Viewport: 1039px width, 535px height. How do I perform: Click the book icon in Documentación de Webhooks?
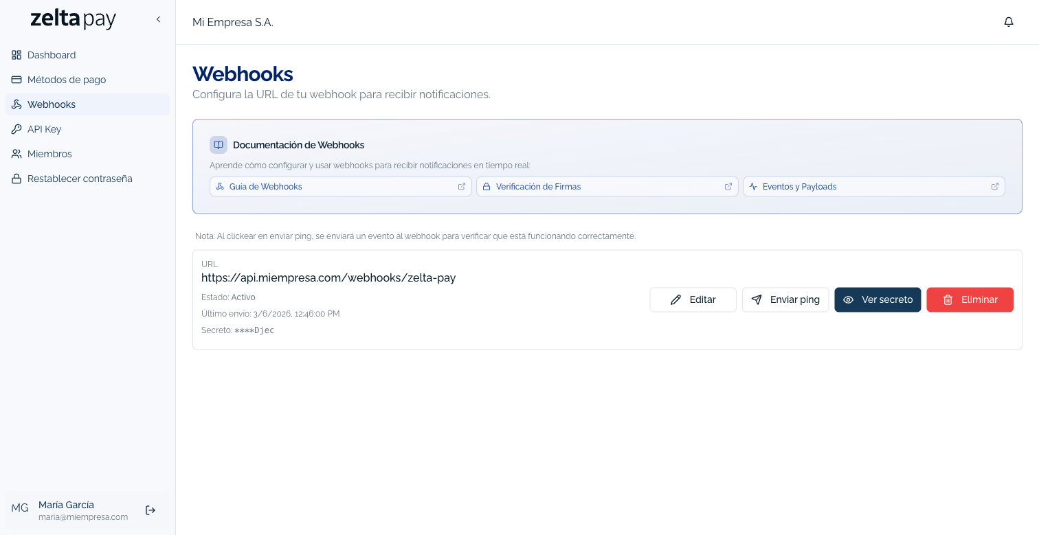click(x=218, y=145)
